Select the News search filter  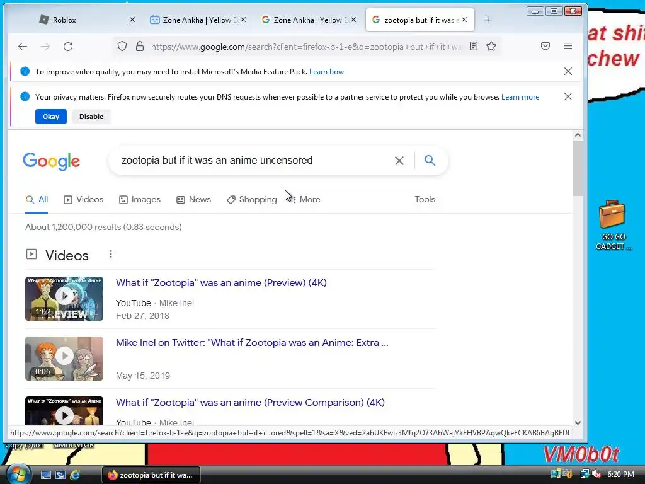pos(194,200)
